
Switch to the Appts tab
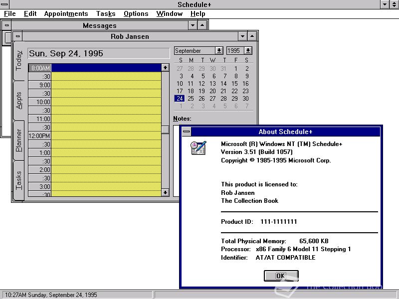[19, 101]
